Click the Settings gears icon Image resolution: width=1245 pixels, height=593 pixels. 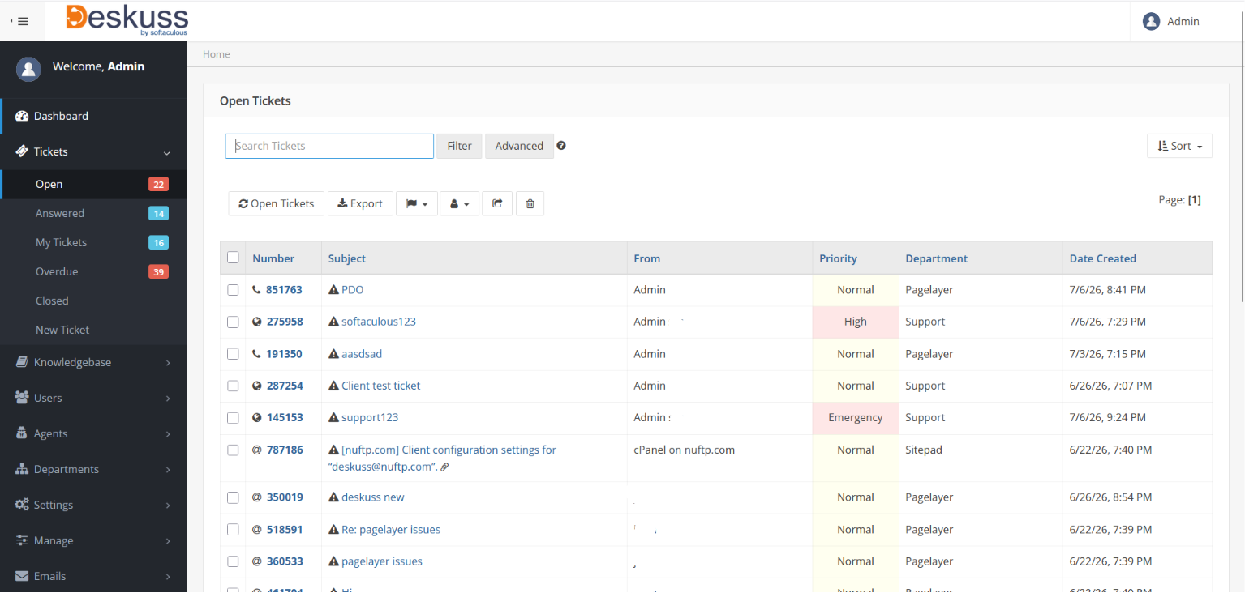[22, 505]
